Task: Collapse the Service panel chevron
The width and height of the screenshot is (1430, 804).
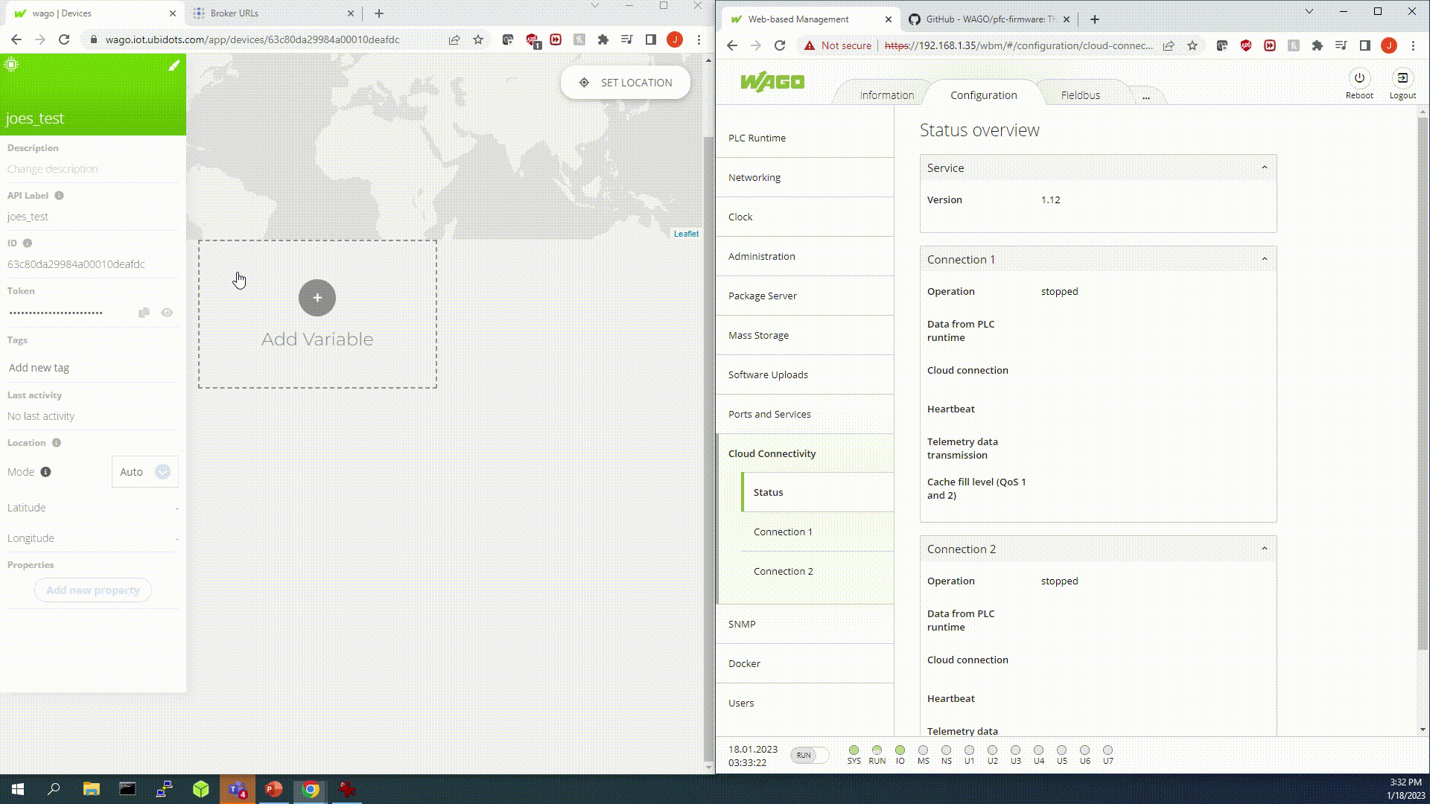Action: (x=1264, y=167)
